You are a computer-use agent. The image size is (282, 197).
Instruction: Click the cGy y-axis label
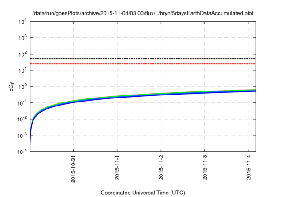[x=11, y=87]
